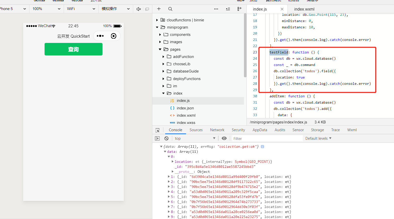Click the new file plus icon
The image size is (394, 219).
coord(159,9)
